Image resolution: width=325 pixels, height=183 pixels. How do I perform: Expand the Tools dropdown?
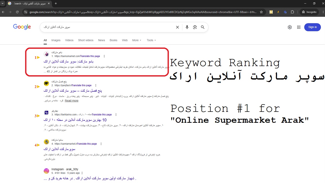[x=151, y=40]
